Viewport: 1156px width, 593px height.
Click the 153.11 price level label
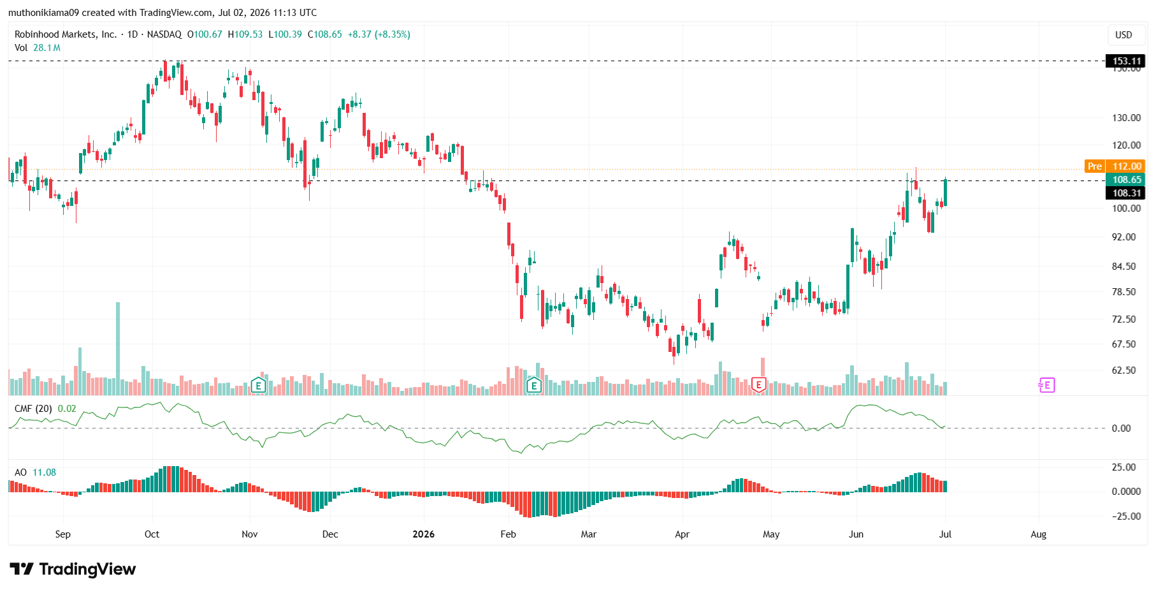[1126, 61]
